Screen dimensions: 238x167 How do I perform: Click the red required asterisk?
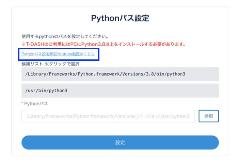tap(22, 103)
